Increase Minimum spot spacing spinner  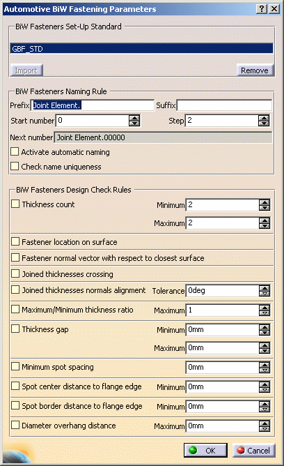click(x=264, y=364)
